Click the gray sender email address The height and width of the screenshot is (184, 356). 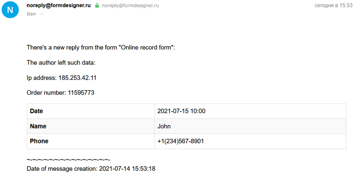click(130, 6)
